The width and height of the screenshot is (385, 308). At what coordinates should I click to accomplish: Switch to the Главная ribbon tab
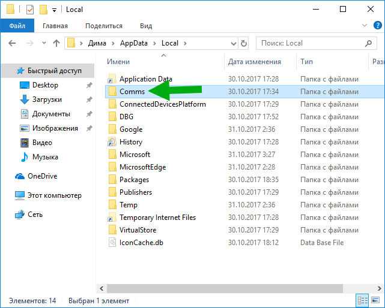click(x=55, y=26)
